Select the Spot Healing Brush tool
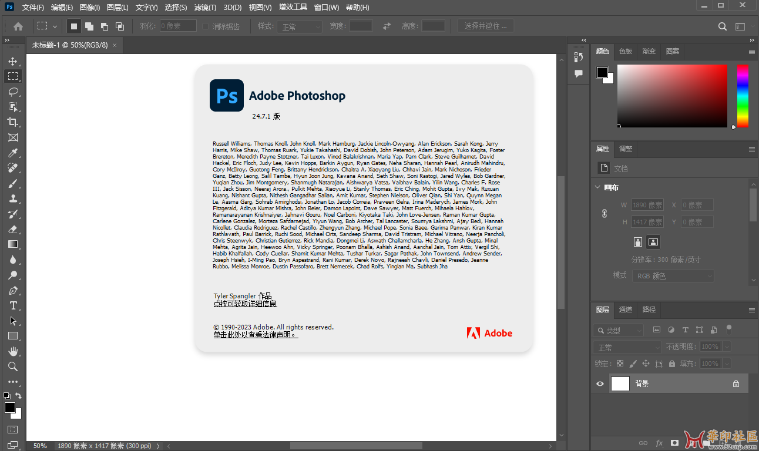The width and height of the screenshot is (759, 451). pos(13,168)
